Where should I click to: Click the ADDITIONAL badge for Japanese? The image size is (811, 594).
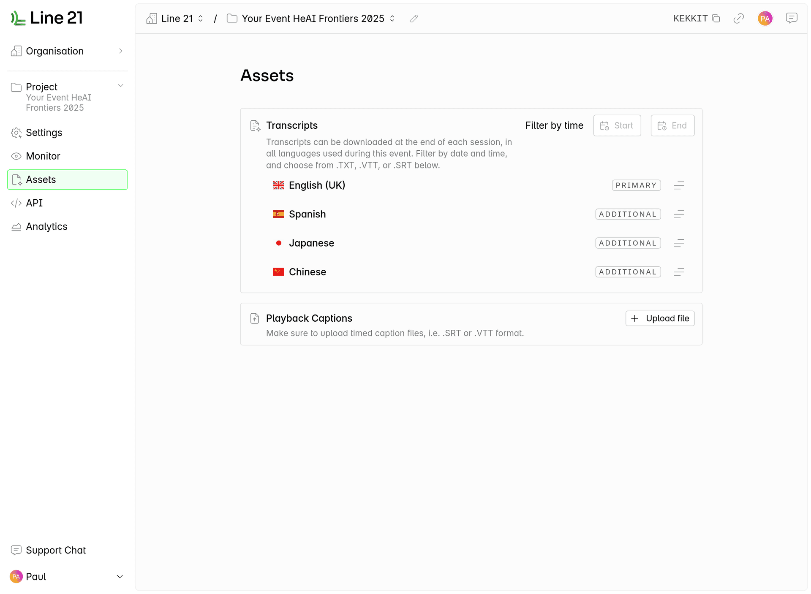tap(628, 243)
